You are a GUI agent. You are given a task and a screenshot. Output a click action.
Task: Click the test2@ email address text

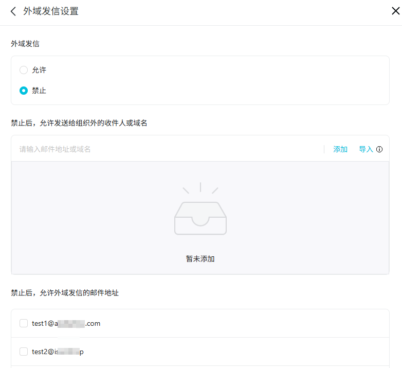coord(58,352)
